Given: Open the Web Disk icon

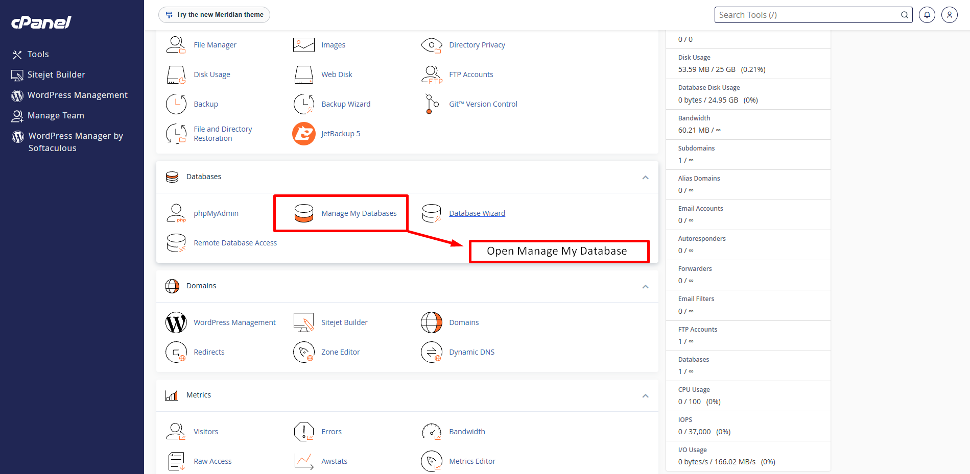Looking at the screenshot, I should pyautogui.click(x=303, y=74).
